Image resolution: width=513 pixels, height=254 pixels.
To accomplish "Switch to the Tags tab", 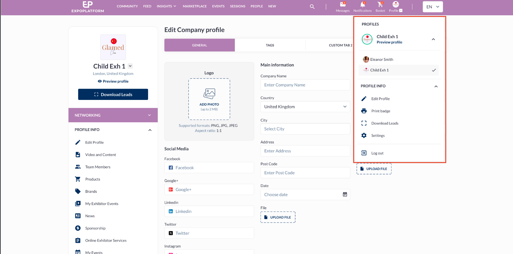I will point(270,45).
